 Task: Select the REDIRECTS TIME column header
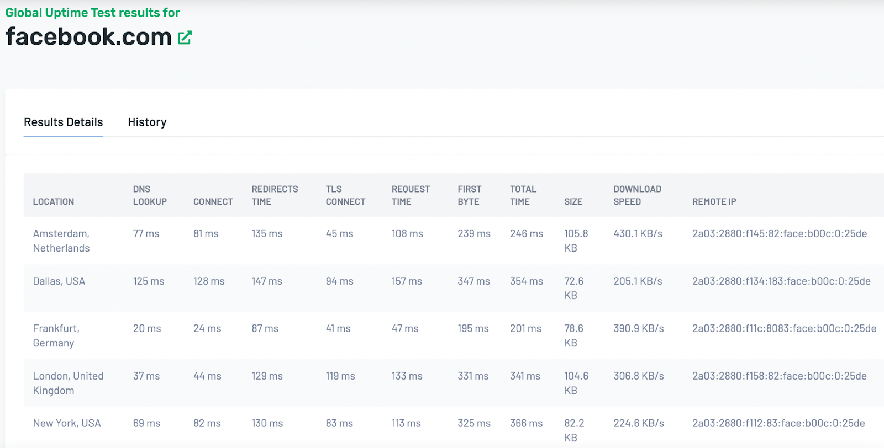pos(275,195)
